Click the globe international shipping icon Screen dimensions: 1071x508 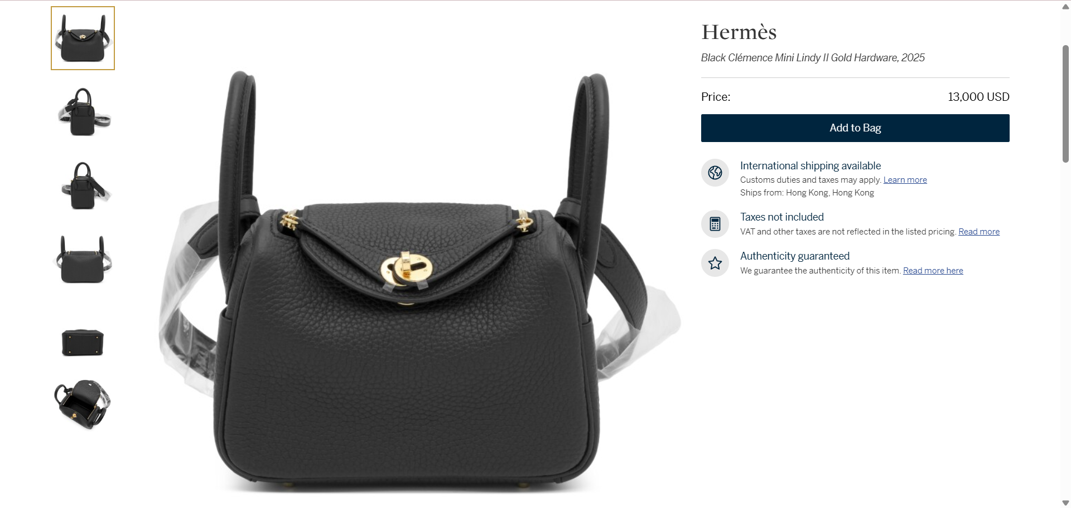[715, 173]
